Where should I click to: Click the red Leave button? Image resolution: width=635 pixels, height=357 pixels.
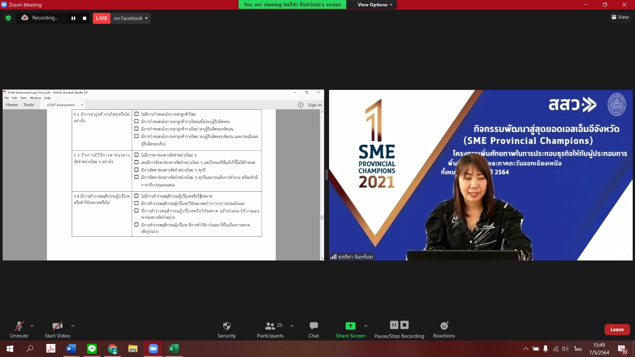617,330
